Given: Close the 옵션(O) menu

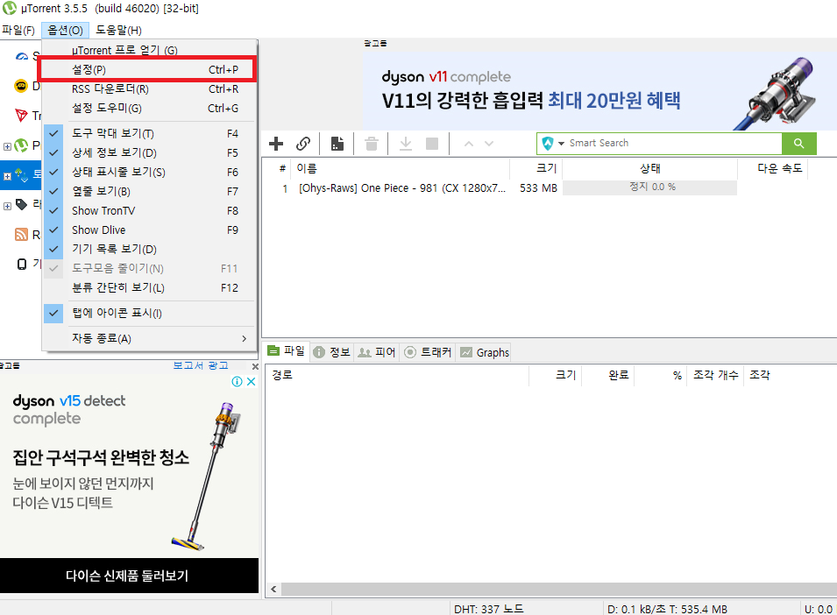Looking at the screenshot, I should pos(65,31).
